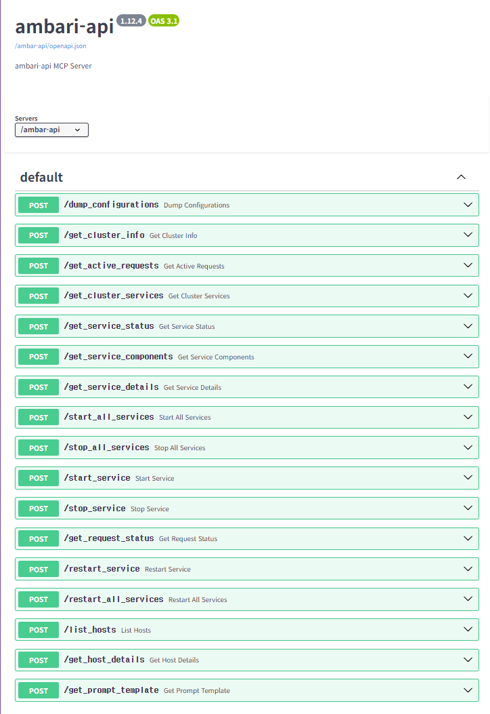Click POST badge of /get_cluster_info
This screenshot has height=714, width=490.
[39, 235]
